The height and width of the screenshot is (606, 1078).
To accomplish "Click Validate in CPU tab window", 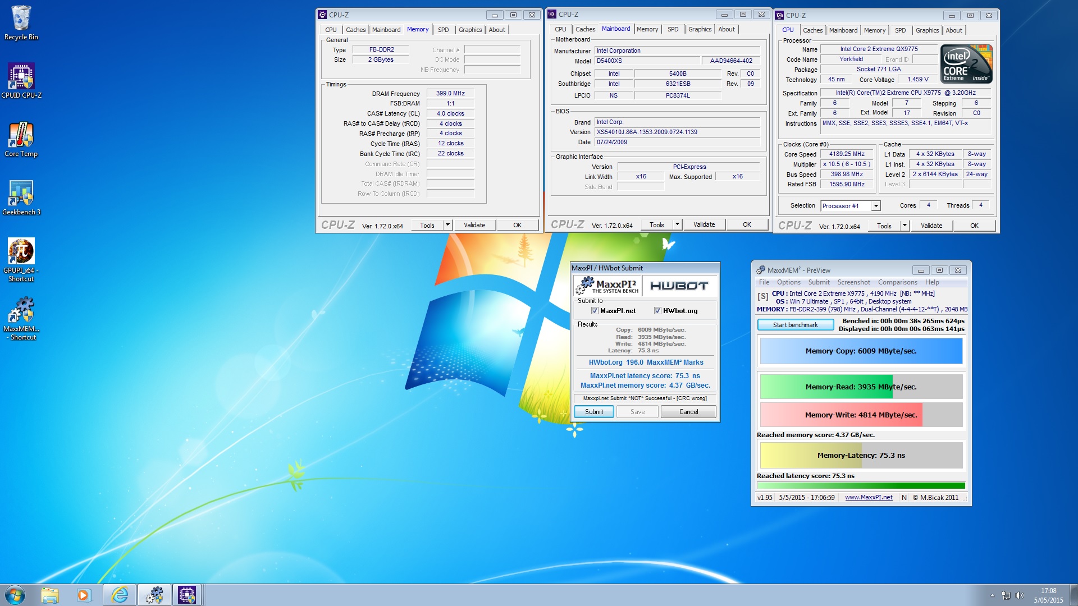I will pos(931,226).
